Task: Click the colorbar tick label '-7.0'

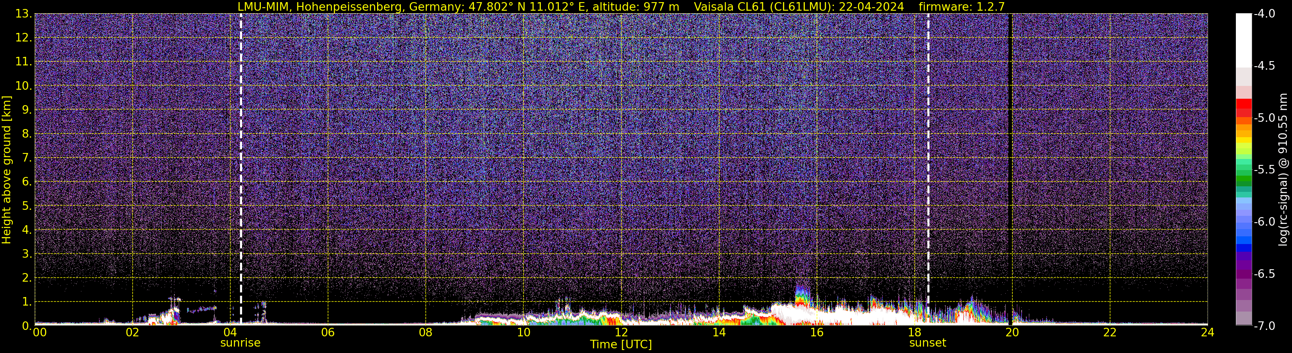Action: (x=1264, y=326)
